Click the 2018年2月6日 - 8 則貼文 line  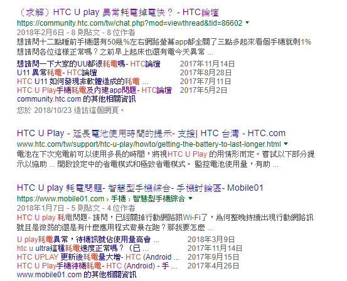76,33
